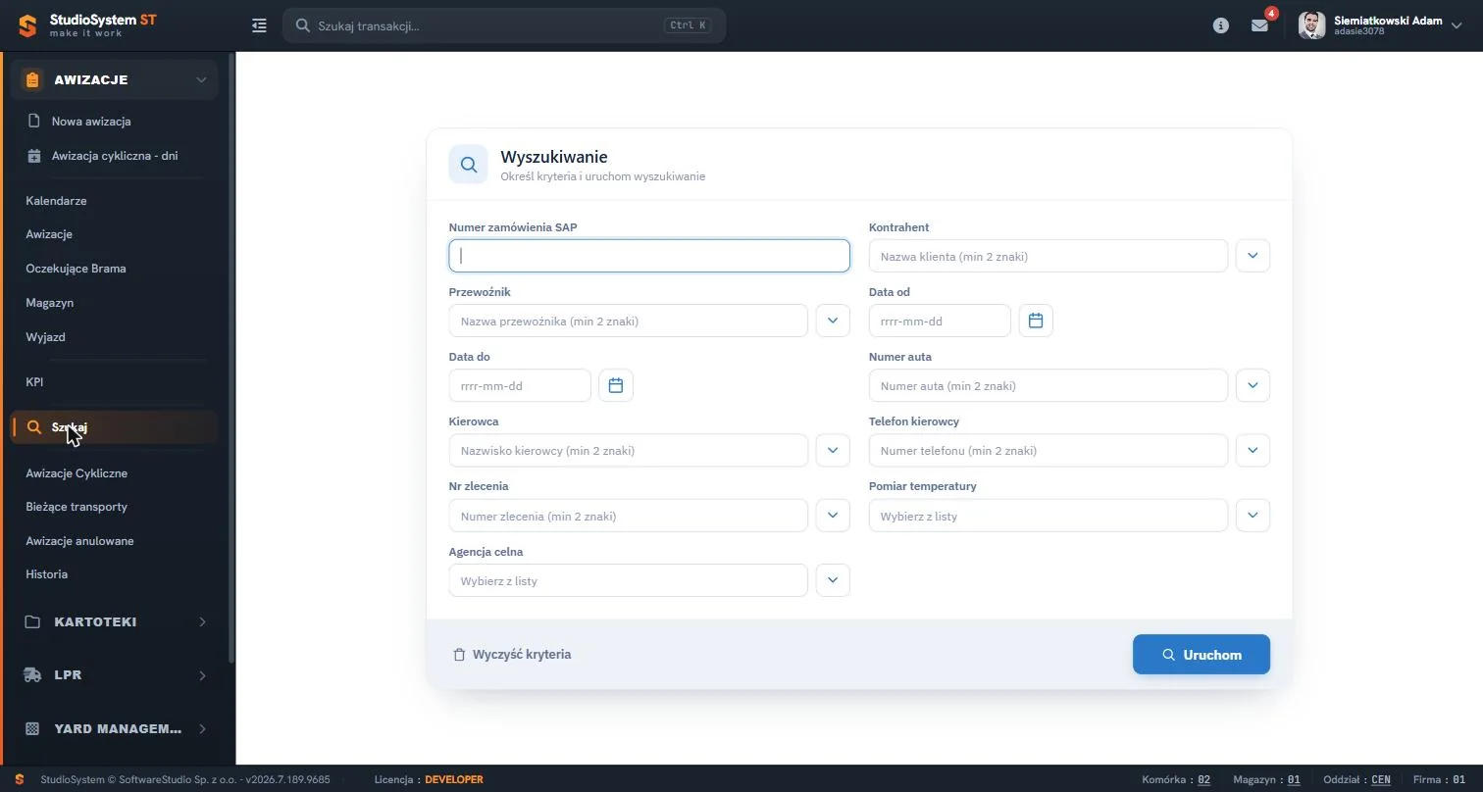Click Wyczyść kryteria button

(x=512, y=654)
